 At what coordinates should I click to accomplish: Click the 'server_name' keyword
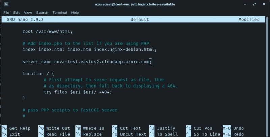[x=37, y=62]
